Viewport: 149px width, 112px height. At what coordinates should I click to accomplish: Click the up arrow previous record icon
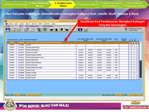tap(56, 30)
